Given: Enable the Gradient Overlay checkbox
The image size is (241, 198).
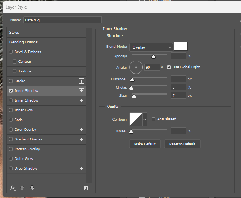Looking at the screenshot, I should 11,139.
